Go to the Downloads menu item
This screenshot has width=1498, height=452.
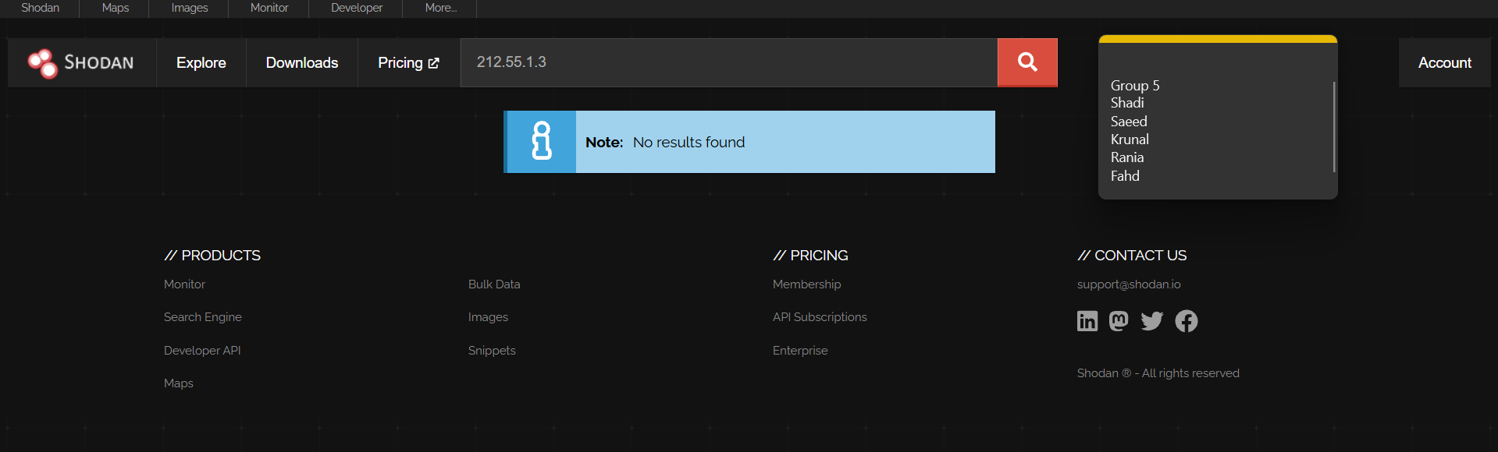[302, 63]
